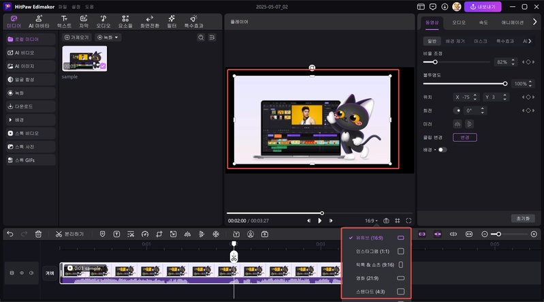
Task: Toggle track visibility eye icon
Action: click(x=22, y=273)
